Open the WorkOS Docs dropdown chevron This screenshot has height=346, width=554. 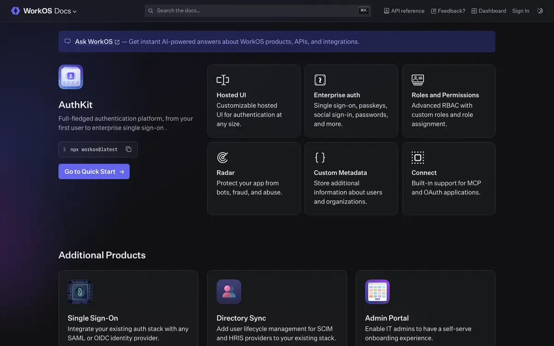tap(75, 12)
